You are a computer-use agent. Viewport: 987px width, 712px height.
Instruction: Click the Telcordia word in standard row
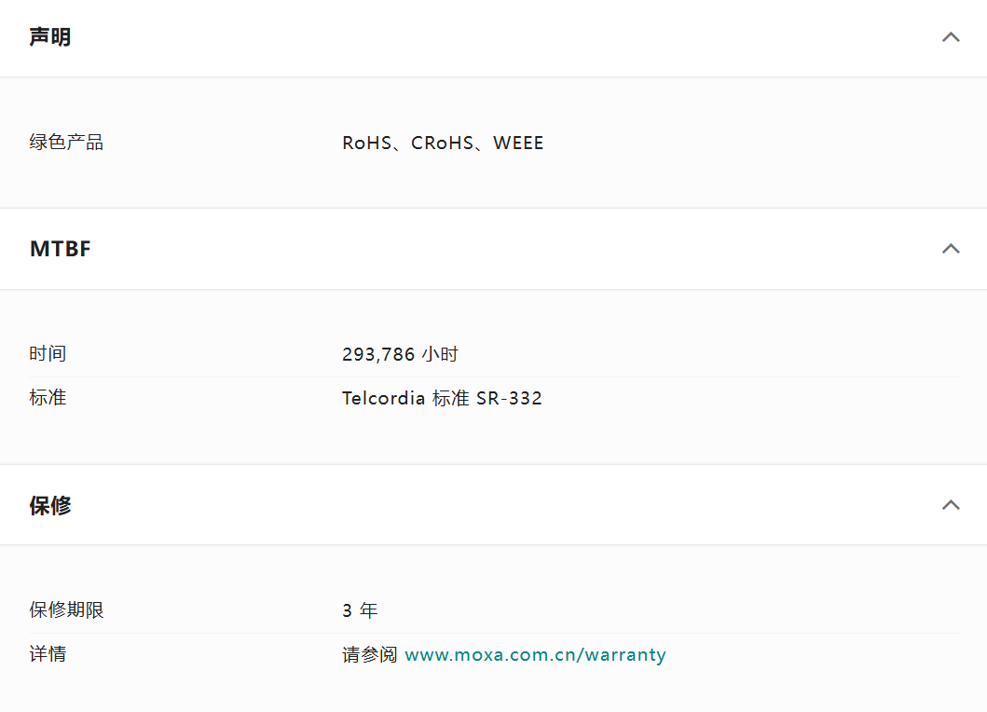383,398
